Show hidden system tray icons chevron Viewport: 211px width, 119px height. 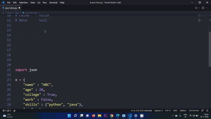coord(173,116)
